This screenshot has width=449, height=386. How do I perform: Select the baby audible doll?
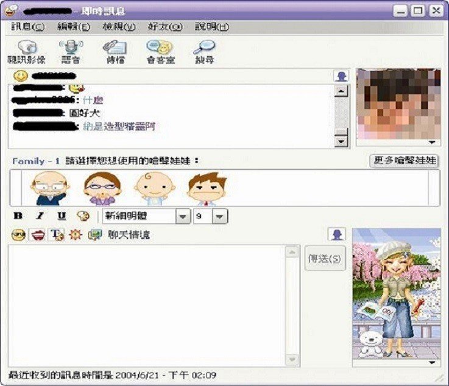[155, 188]
